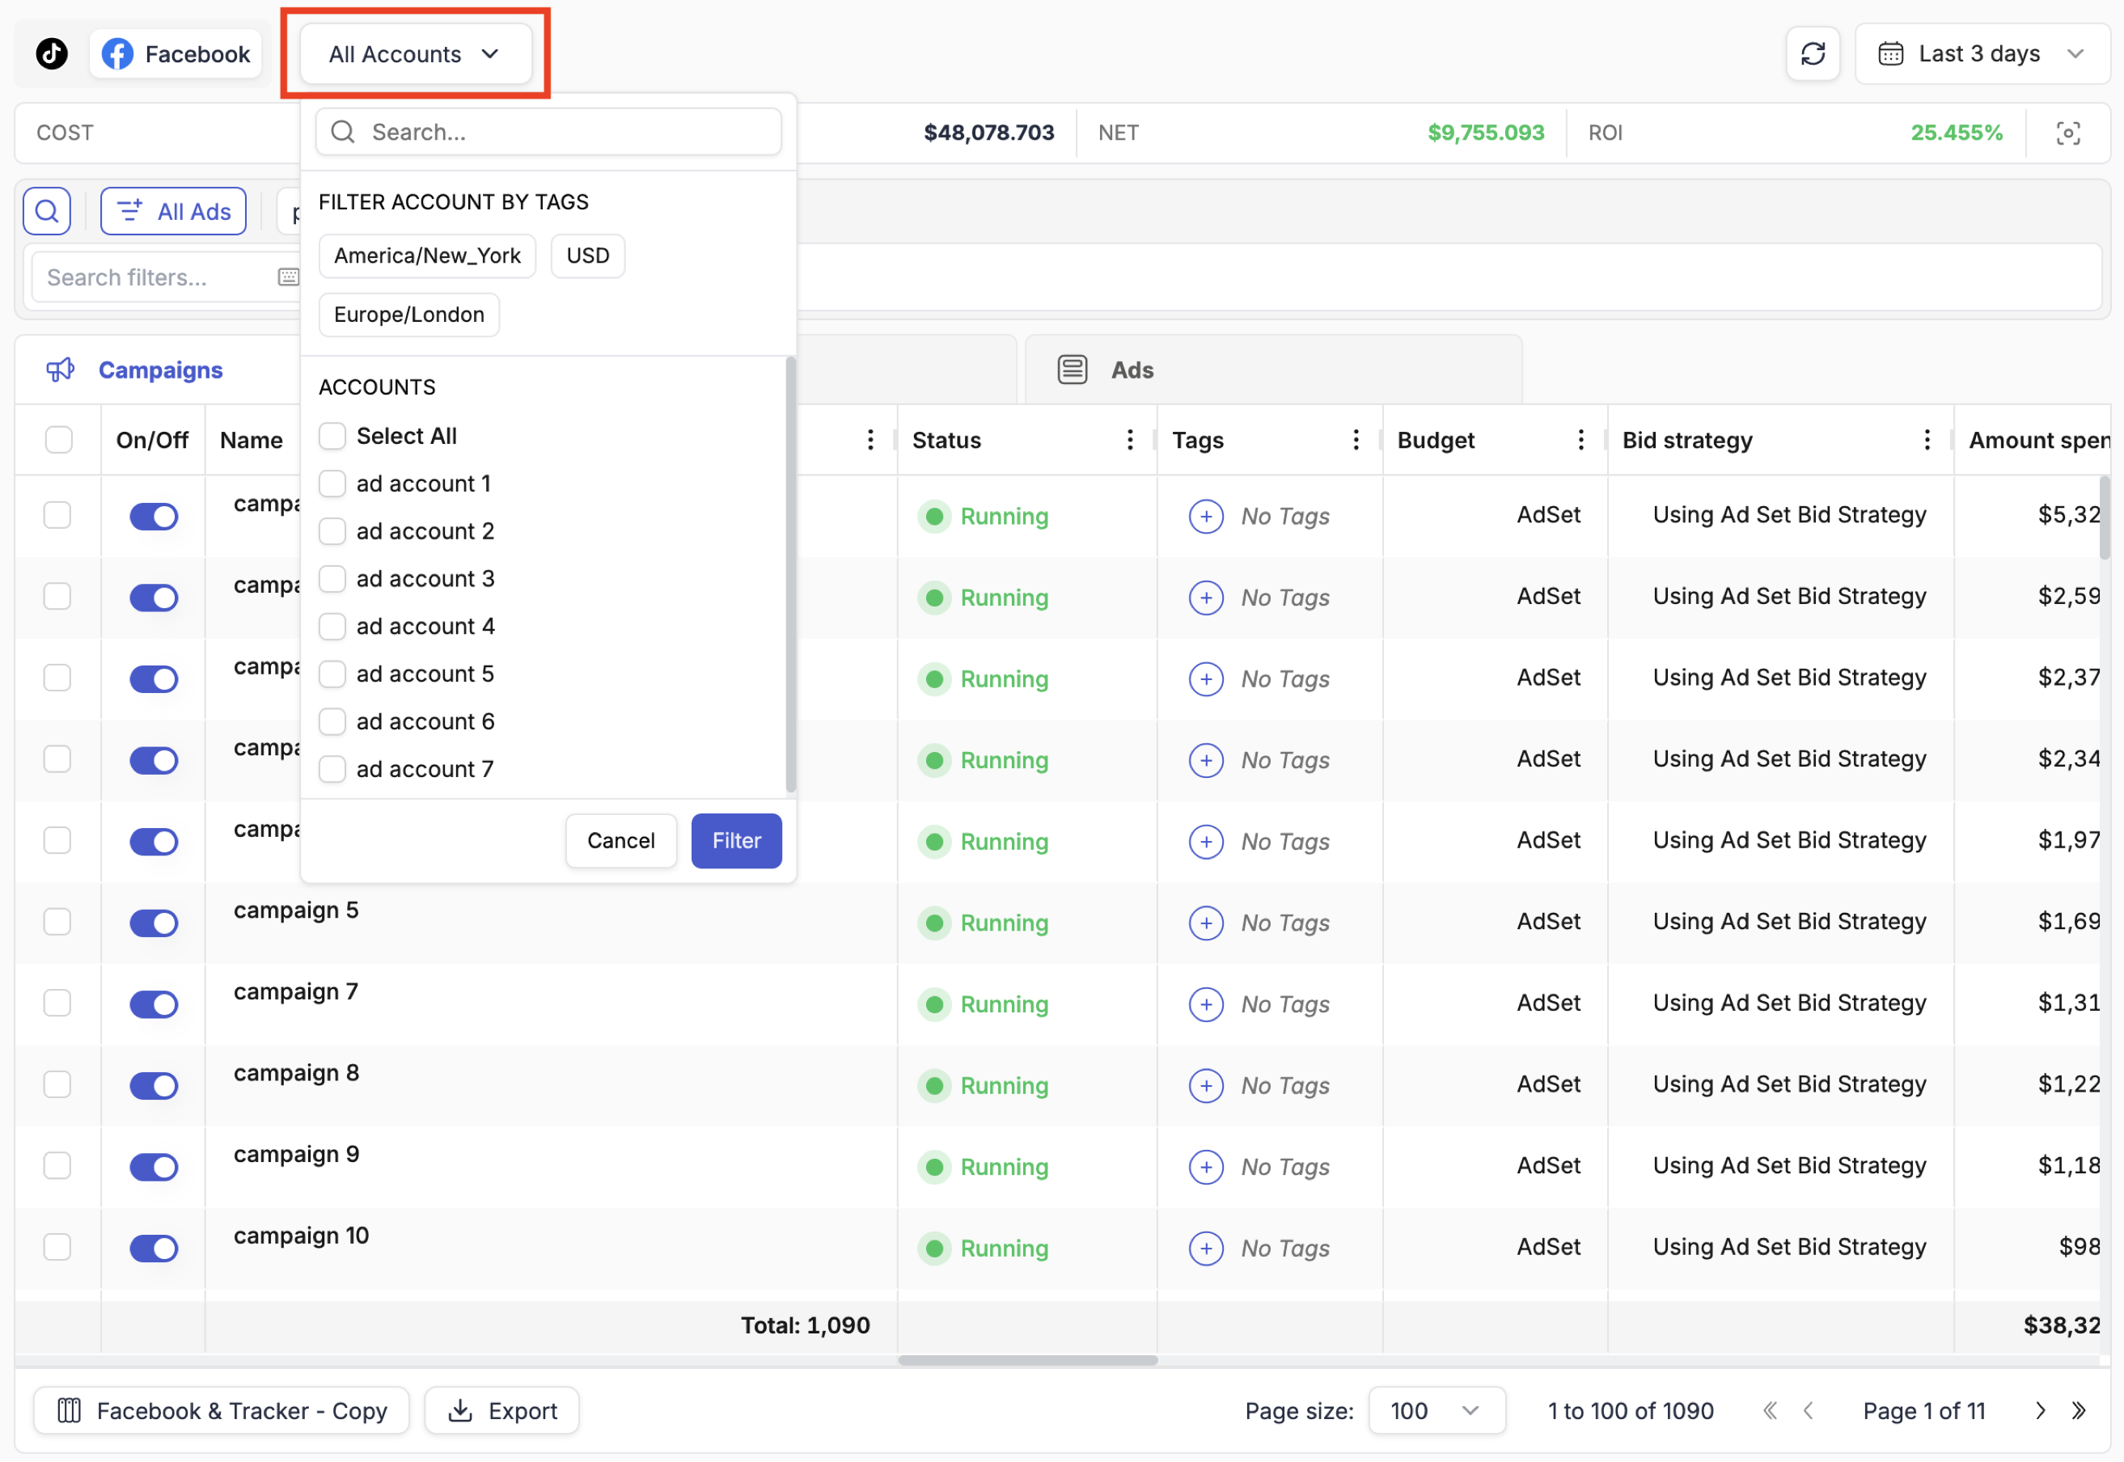Open Bid strategy column options menu

(x=1926, y=441)
